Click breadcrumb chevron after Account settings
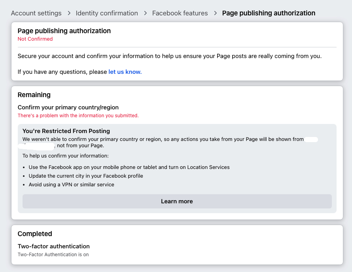Screen dimensions: 352x272 69,13
